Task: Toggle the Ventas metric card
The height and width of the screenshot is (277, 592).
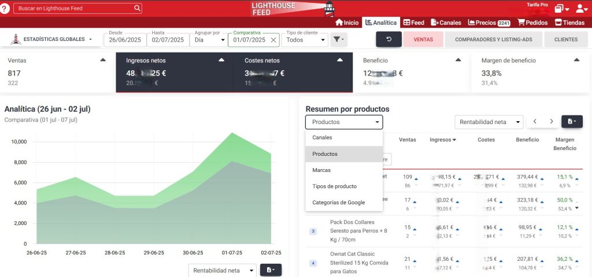Action: point(57,72)
